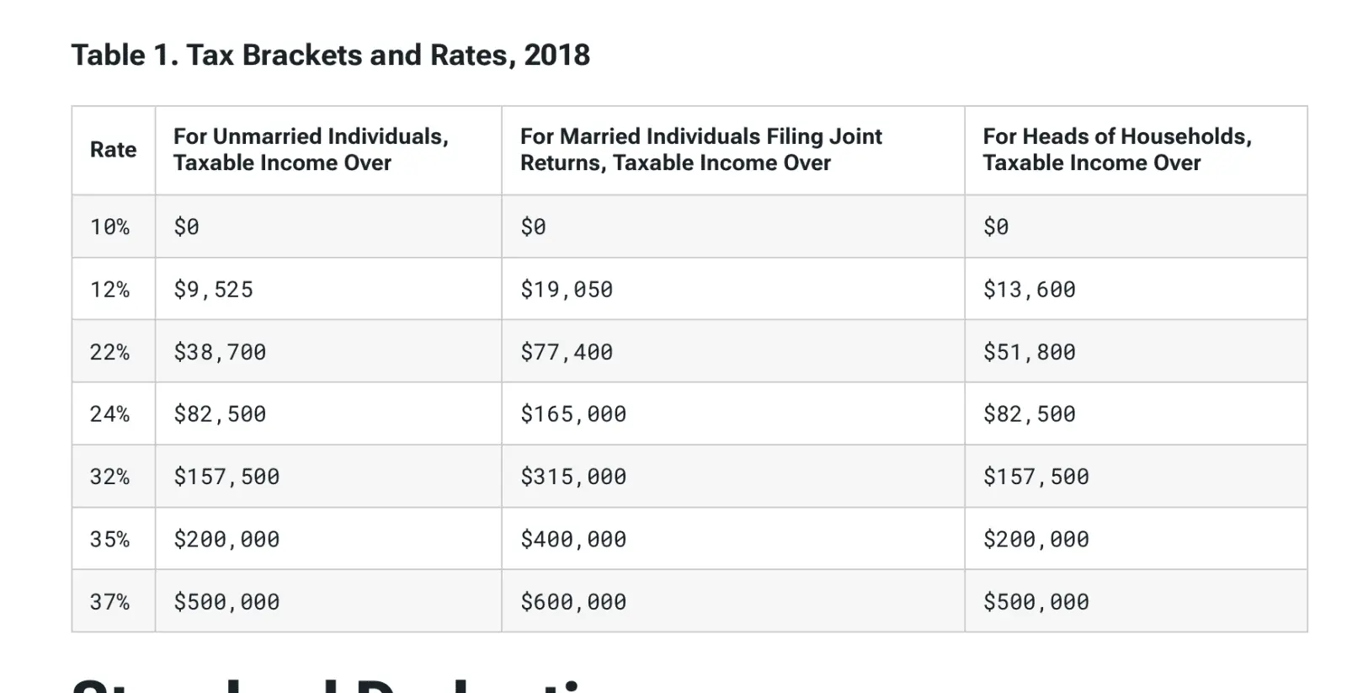Select the $400,000 cell
The width and height of the screenshot is (1347, 693).
(x=573, y=539)
